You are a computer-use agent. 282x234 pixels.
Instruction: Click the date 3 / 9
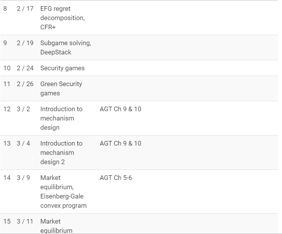[24, 178]
